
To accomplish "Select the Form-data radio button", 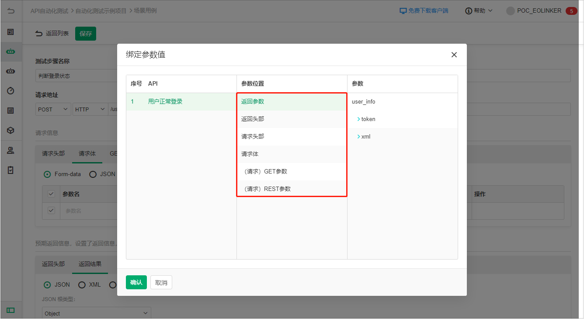I will (x=47, y=174).
